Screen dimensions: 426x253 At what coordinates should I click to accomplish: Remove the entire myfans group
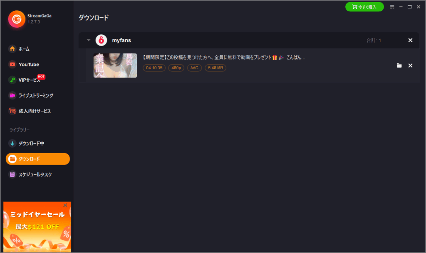click(410, 40)
